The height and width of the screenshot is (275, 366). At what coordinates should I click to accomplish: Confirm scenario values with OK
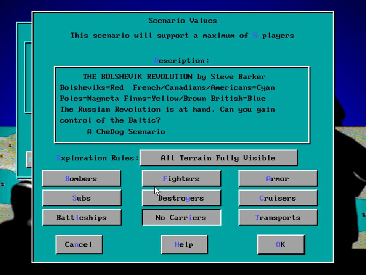[281, 244]
